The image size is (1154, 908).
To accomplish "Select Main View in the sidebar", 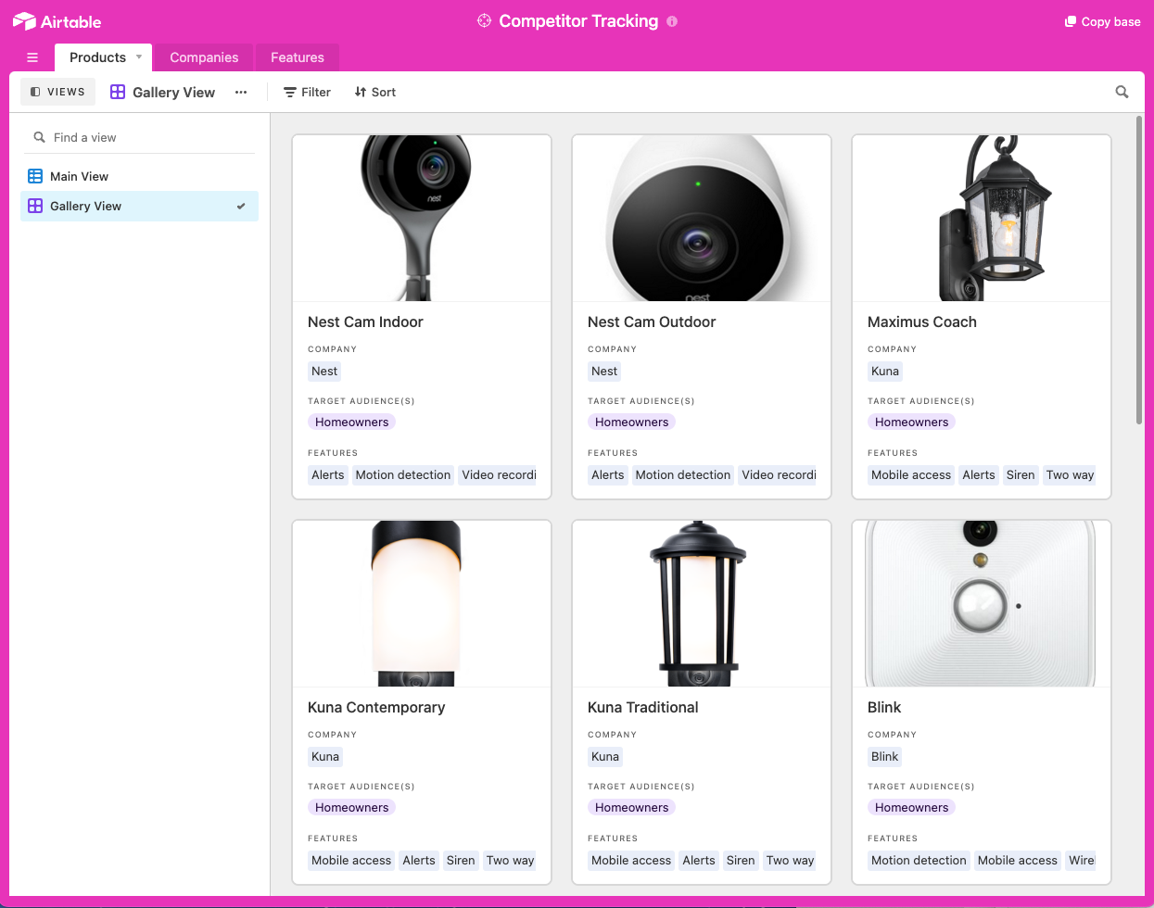I will pos(139,176).
